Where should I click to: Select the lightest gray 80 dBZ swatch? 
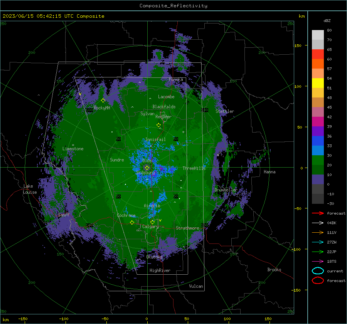click(x=318, y=35)
